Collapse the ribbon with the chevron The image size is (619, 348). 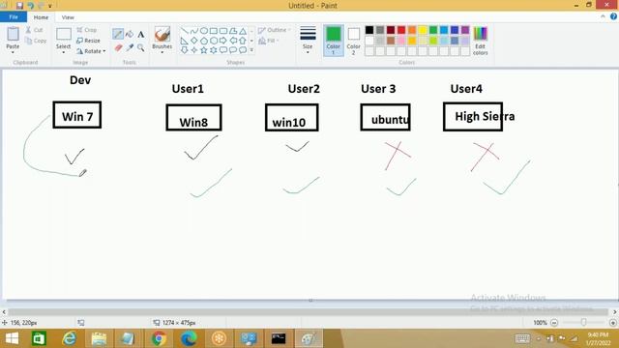tap(603, 16)
